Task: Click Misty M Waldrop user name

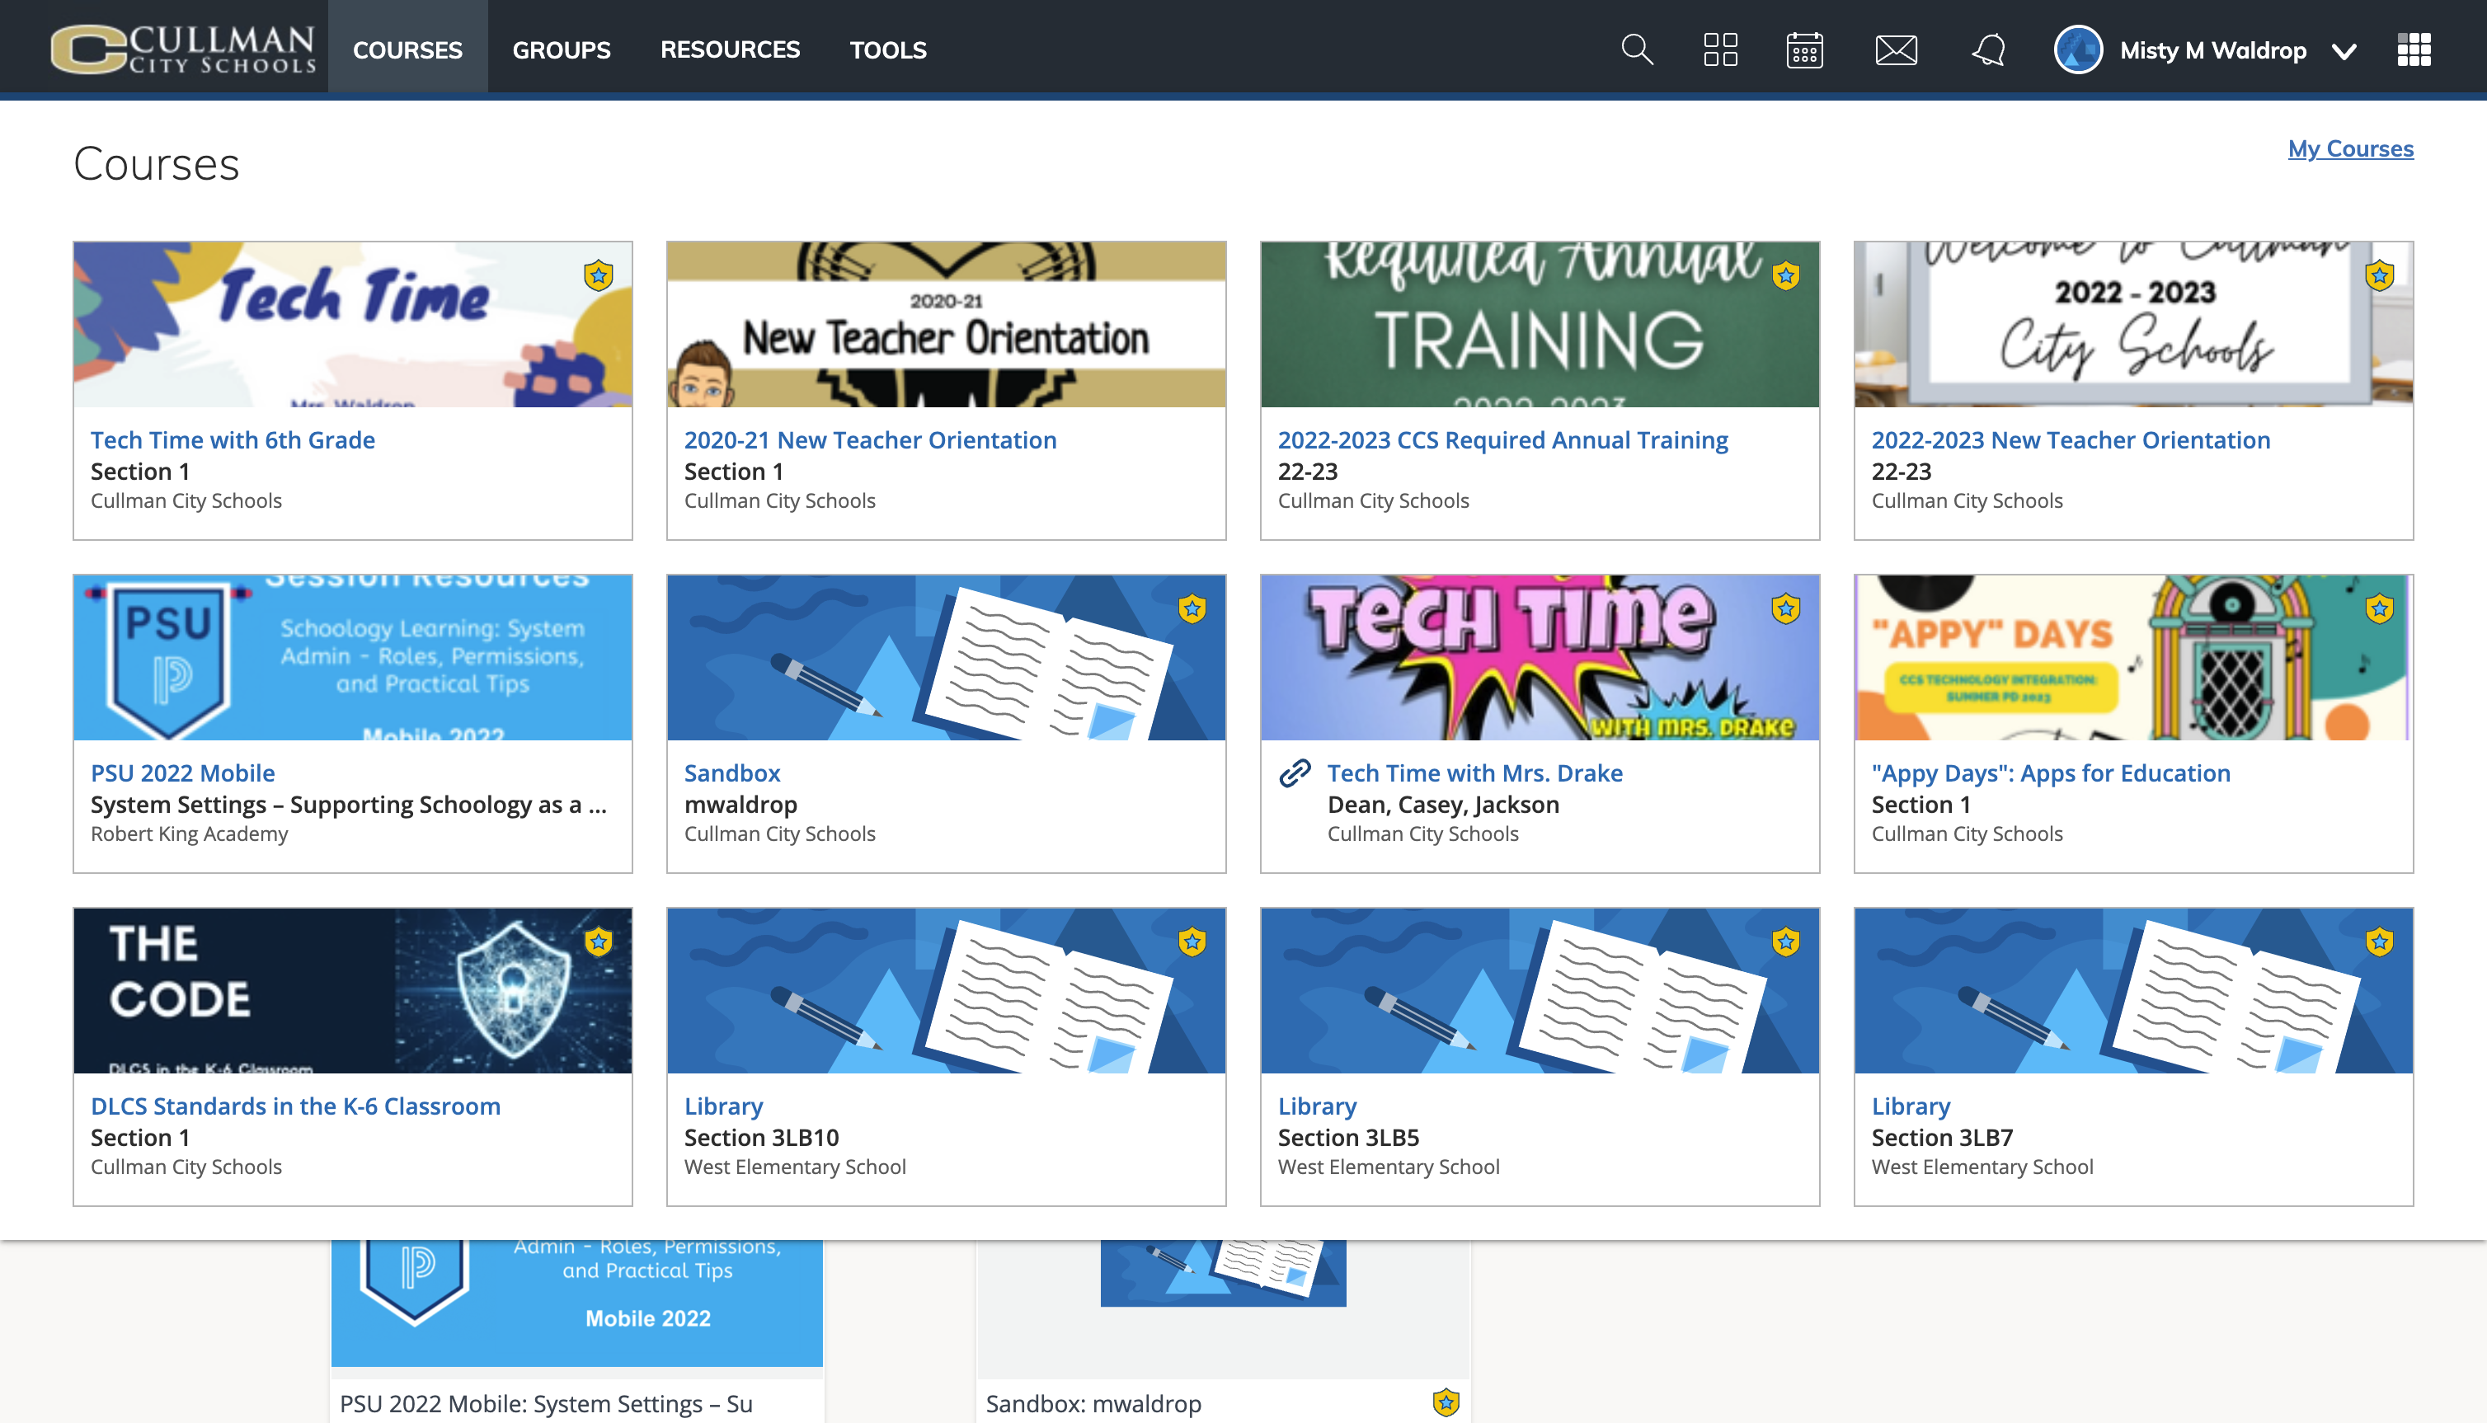Action: pos(2212,51)
